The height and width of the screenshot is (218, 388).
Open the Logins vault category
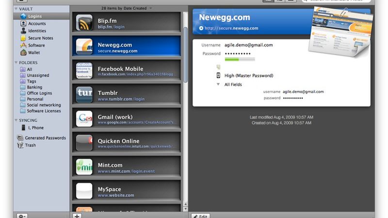(41, 16)
